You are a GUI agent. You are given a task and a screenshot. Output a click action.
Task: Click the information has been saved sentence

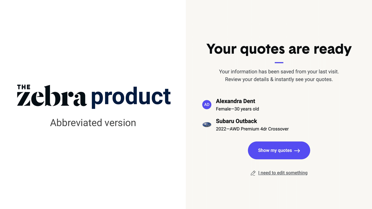[279, 72]
